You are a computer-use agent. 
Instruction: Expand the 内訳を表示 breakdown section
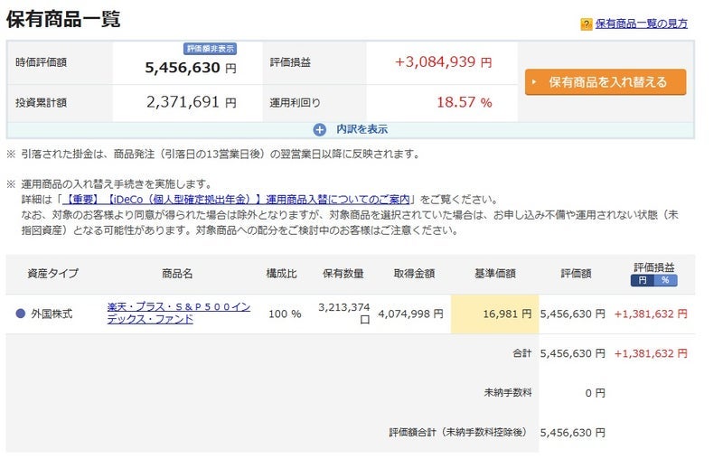pos(361,129)
